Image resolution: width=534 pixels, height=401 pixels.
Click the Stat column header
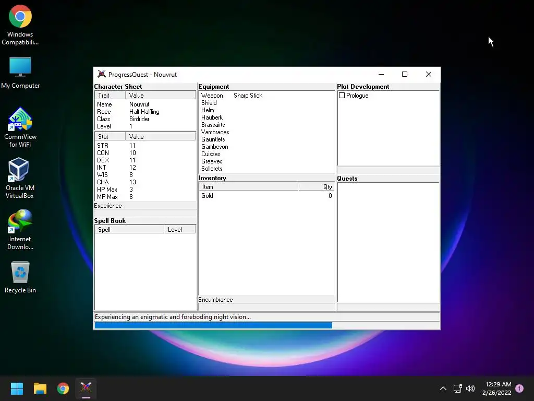tap(111, 137)
